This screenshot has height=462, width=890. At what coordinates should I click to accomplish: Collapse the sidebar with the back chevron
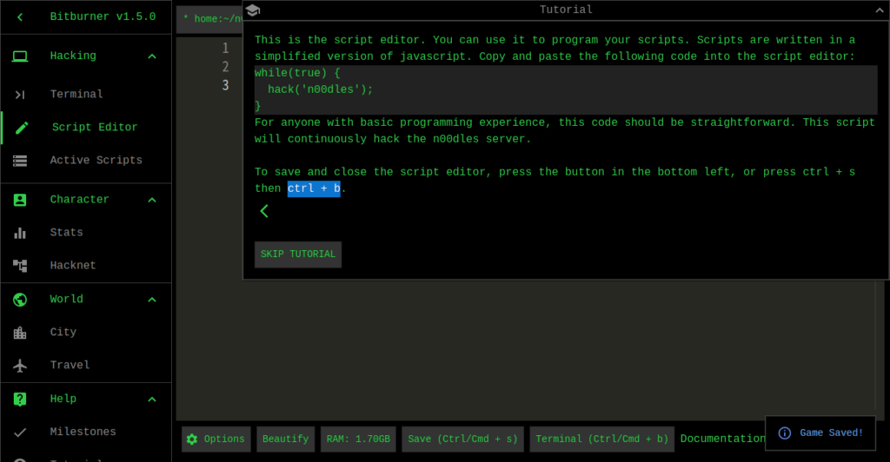click(x=20, y=17)
